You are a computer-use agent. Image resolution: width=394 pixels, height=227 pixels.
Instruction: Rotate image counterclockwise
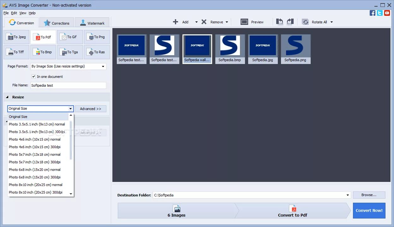[x=279, y=21]
